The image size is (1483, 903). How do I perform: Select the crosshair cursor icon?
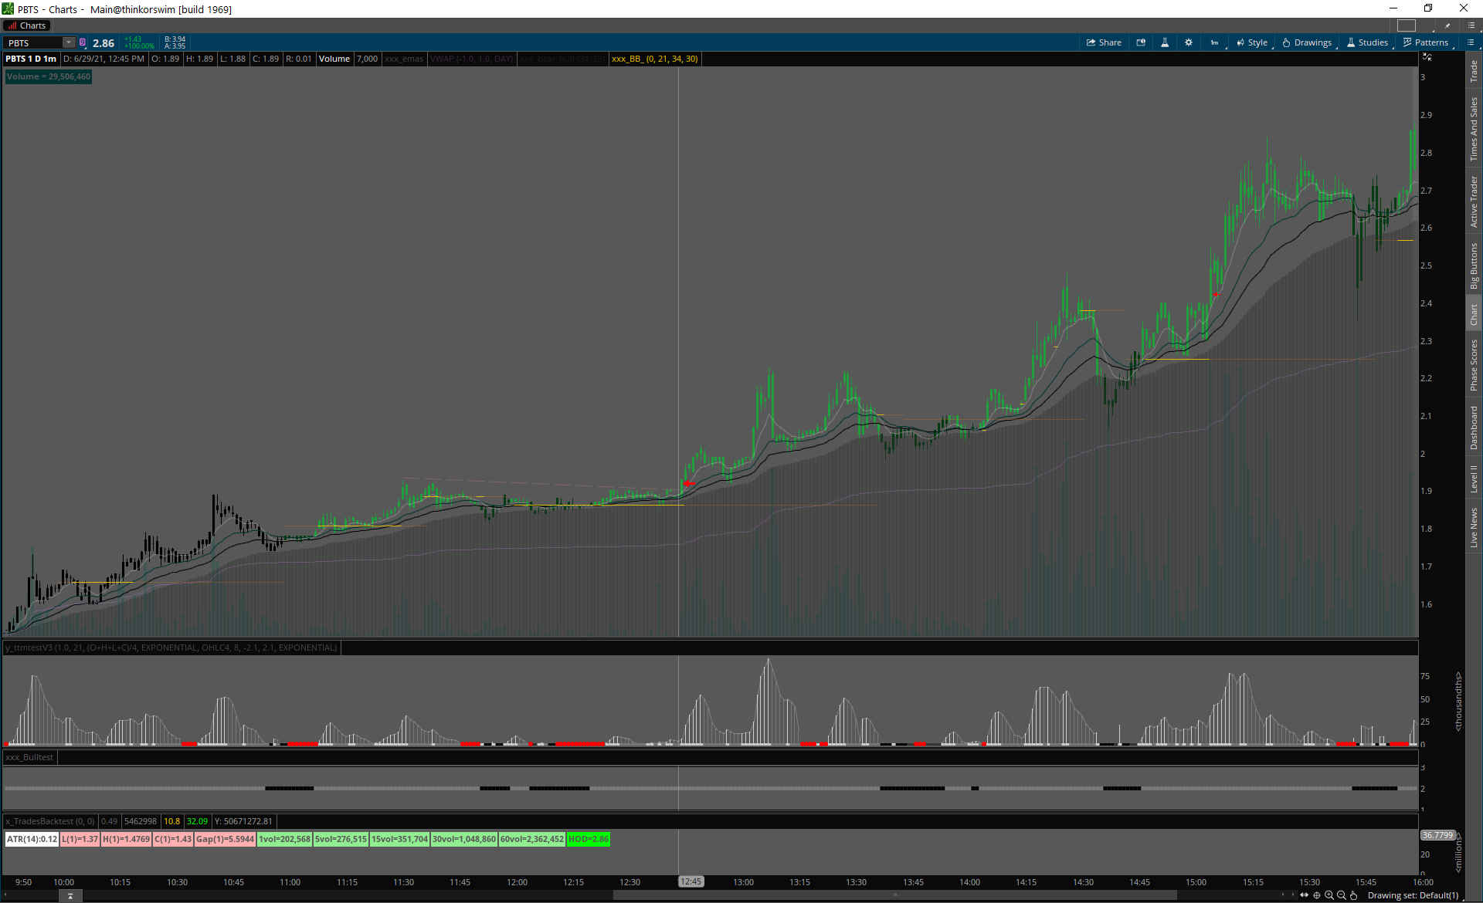(1317, 895)
